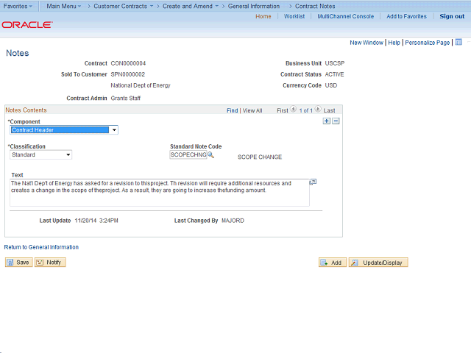Click the Save button
471x353 pixels.
click(18, 263)
